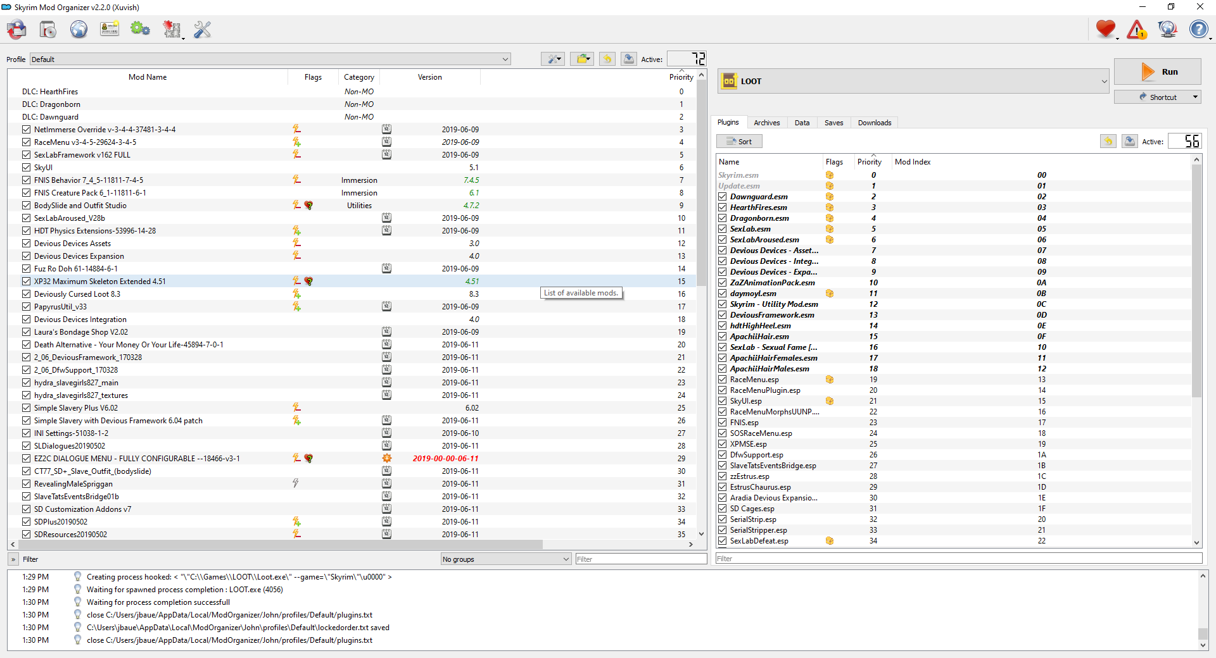
Task: Disable the SDPlus20190502 mod checkbox
Action: click(26, 521)
